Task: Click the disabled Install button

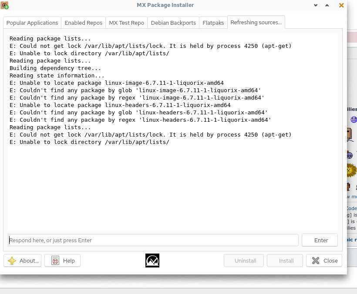Action: pos(285,261)
